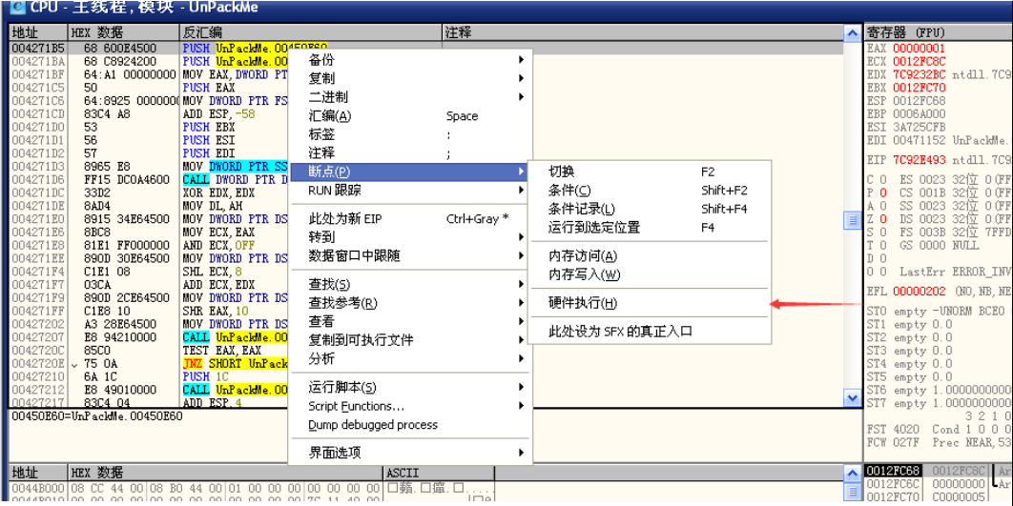Open 运行脚本(S) submenu
1013x506 pixels.
[410, 387]
